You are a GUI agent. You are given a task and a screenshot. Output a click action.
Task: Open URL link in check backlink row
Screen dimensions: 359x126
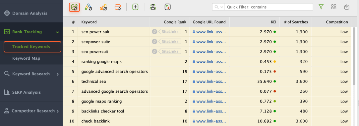[211, 121]
